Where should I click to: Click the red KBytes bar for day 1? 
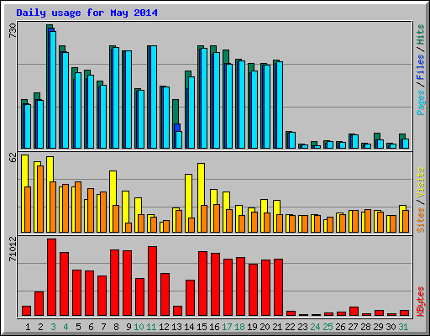tap(27, 311)
